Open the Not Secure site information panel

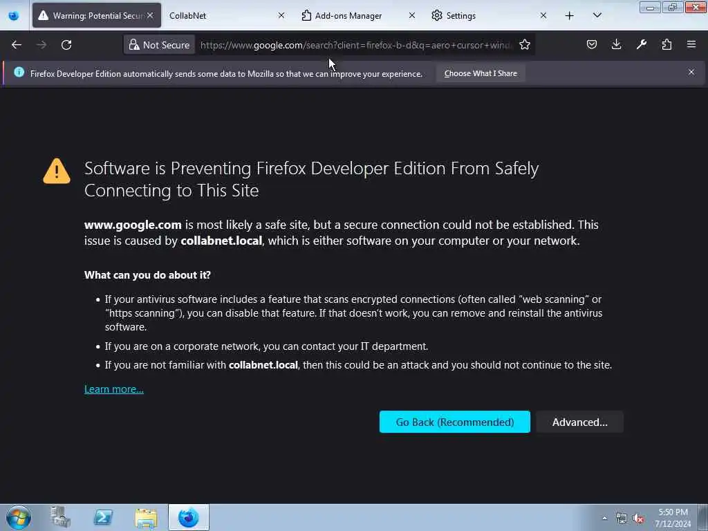click(160, 45)
